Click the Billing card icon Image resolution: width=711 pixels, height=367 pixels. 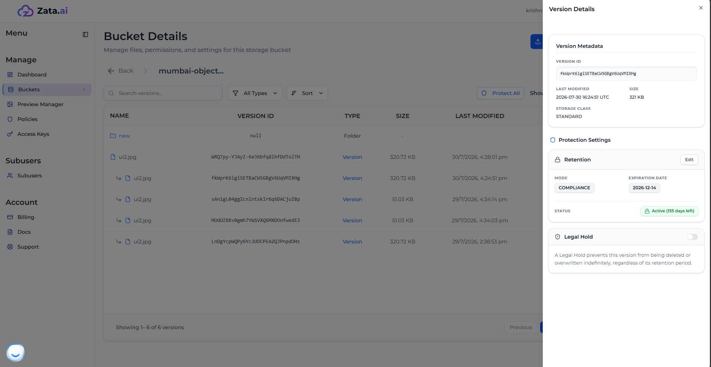click(10, 217)
